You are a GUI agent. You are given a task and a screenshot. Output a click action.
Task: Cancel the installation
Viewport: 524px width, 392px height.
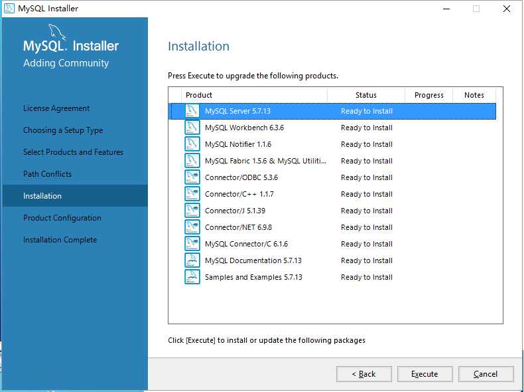tap(486, 374)
